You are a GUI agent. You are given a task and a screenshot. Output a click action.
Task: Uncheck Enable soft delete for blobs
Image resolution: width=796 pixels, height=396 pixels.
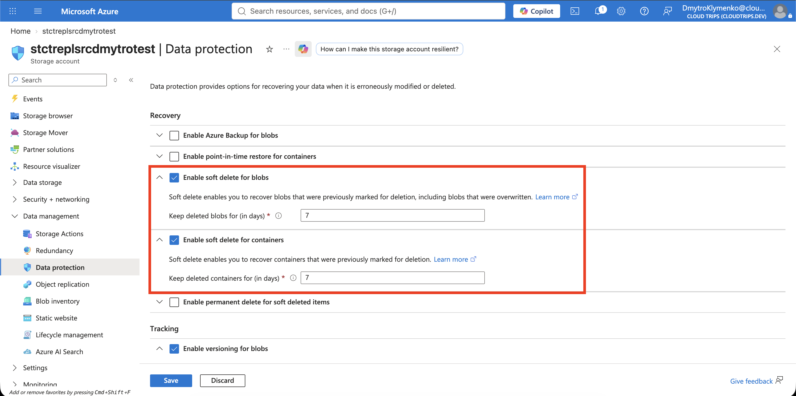tap(174, 177)
